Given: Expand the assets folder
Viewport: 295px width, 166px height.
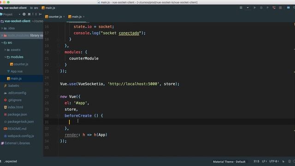Looking at the screenshot, I should click(x=5, y=50).
